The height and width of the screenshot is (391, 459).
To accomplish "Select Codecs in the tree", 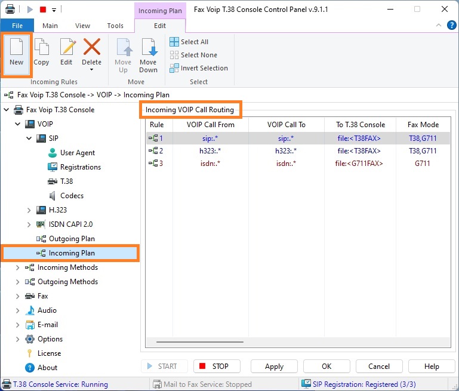I will (72, 196).
